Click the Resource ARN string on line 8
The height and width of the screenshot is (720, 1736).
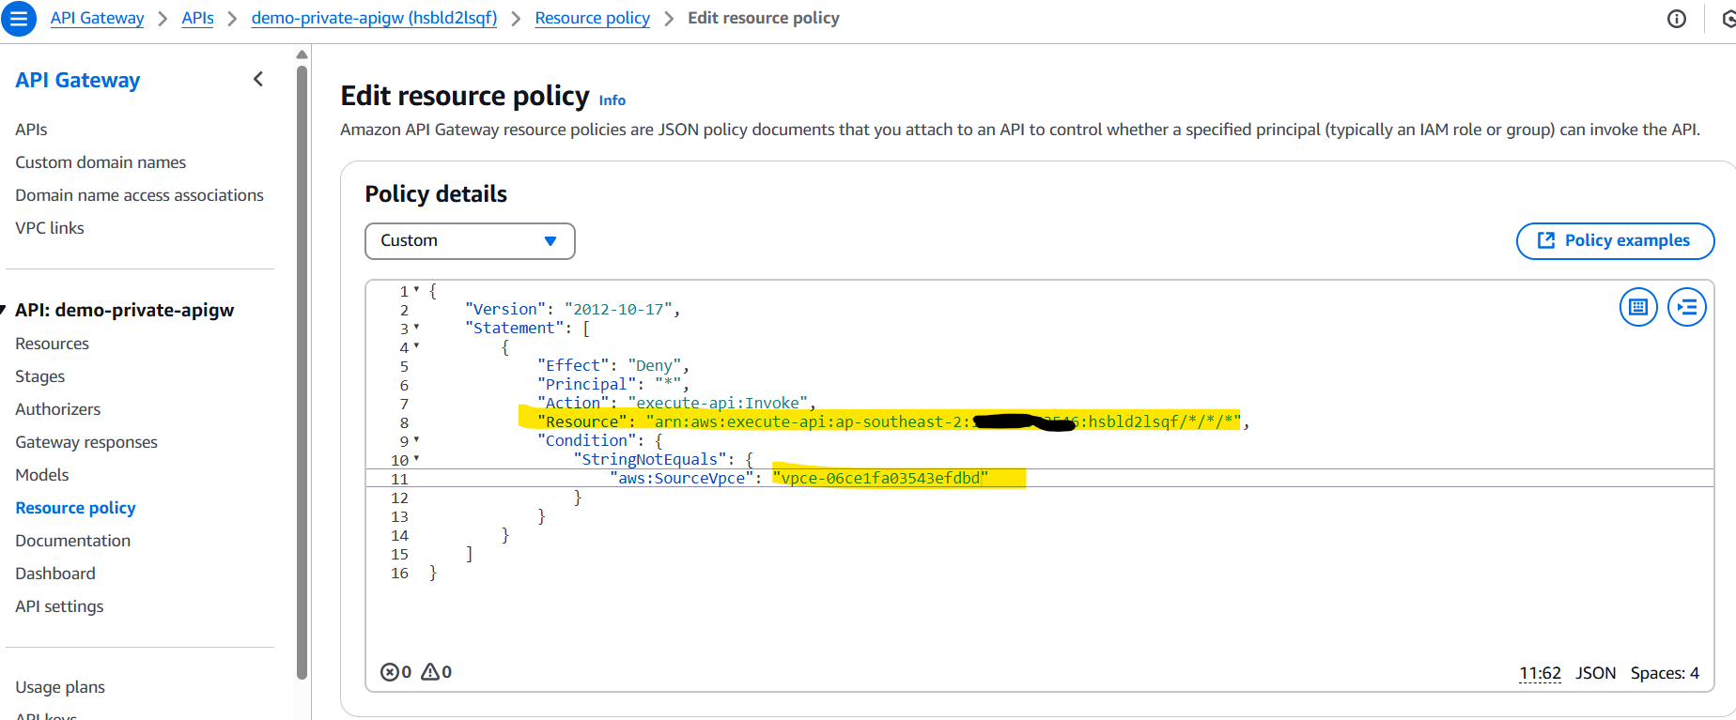click(943, 421)
